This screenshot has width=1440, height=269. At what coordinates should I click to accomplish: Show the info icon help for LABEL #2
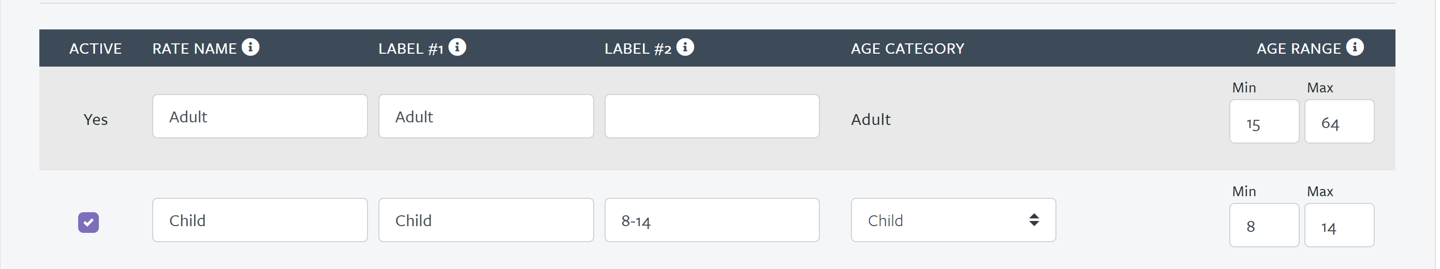[x=685, y=48]
